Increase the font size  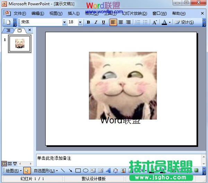pos(155,22)
